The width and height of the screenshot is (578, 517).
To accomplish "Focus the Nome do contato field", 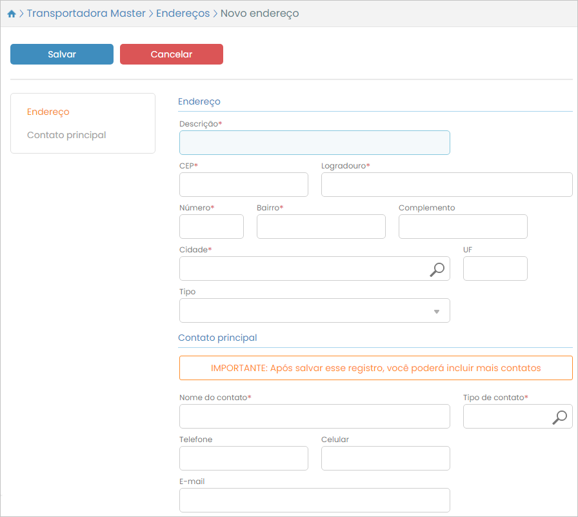I will 314,417.
